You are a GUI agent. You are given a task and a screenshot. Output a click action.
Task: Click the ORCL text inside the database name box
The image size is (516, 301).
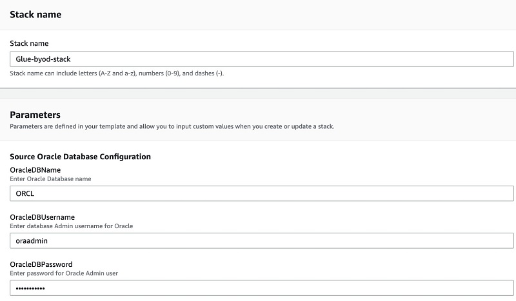point(25,193)
